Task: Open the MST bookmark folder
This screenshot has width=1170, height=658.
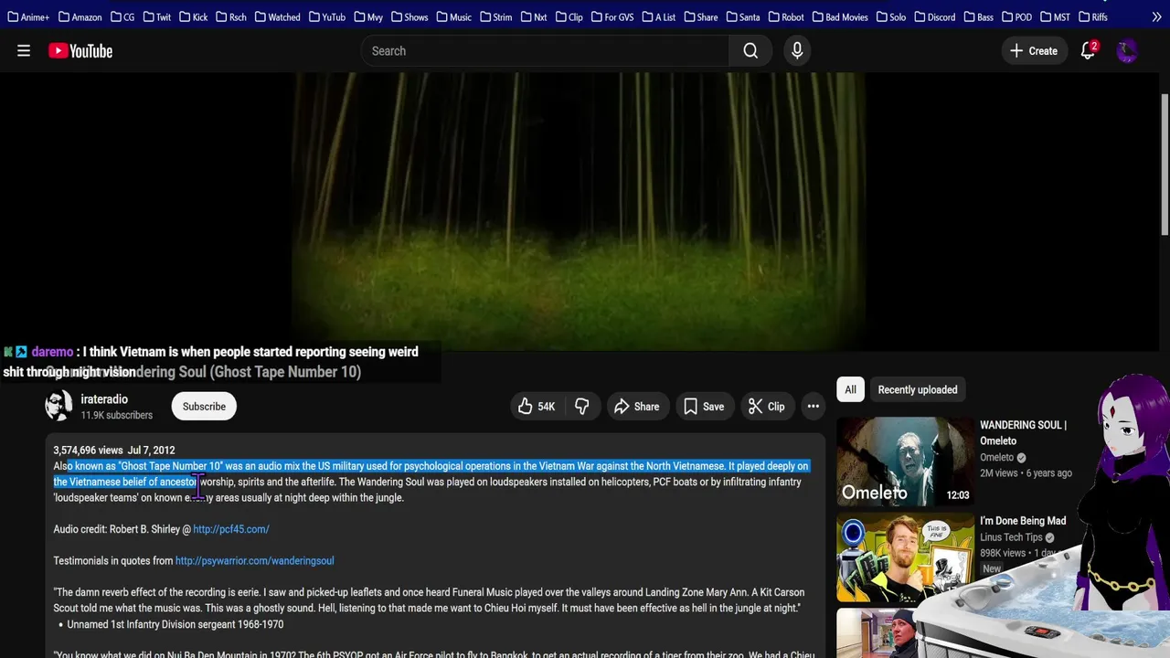Action: tap(1055, 16)
